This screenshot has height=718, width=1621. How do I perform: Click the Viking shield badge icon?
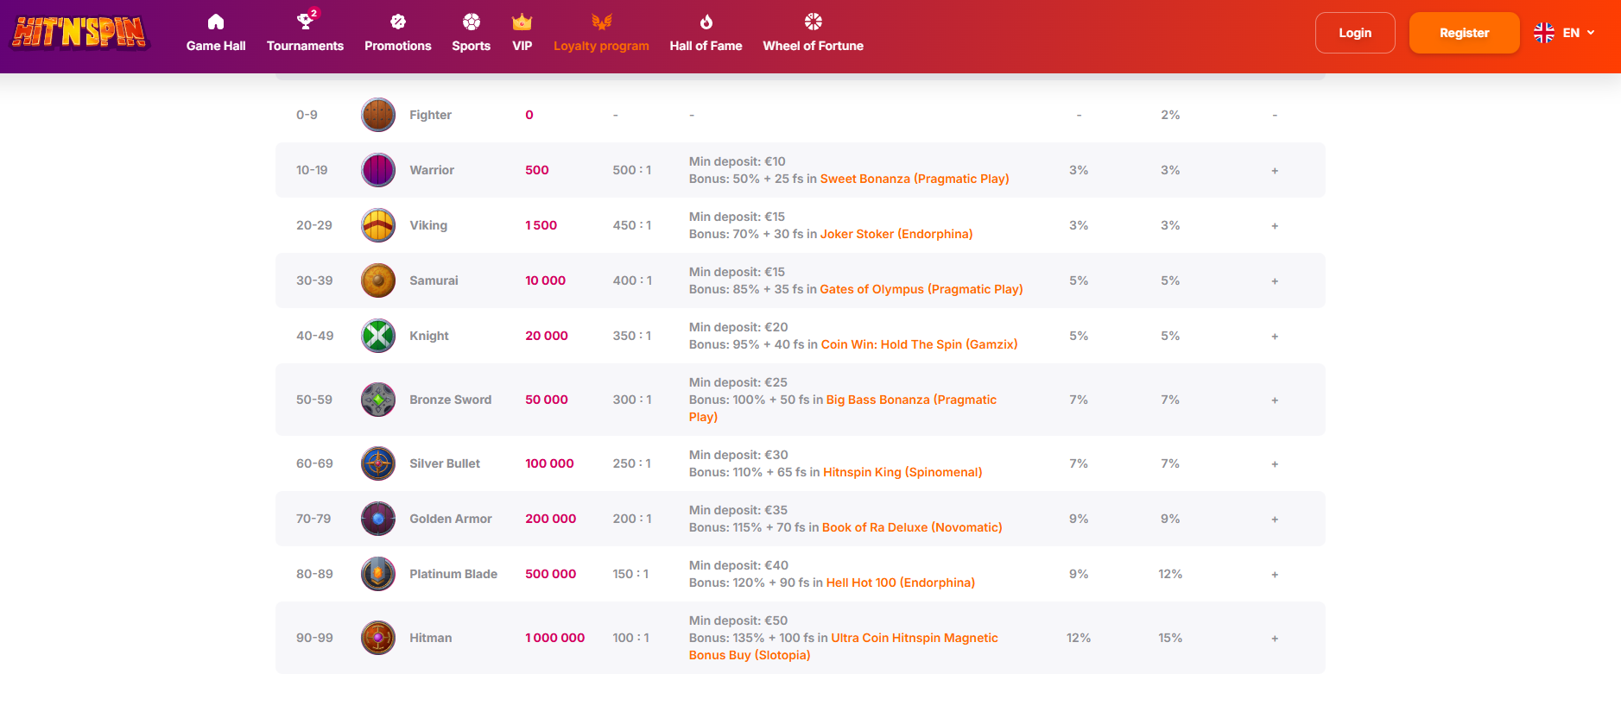pyautogui.click(x=378, y=225)
